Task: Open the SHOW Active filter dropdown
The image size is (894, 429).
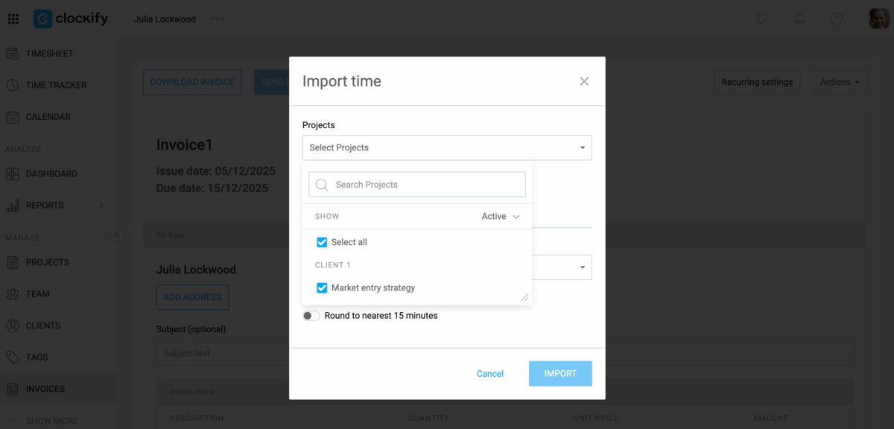Action: tap(498, 216)
